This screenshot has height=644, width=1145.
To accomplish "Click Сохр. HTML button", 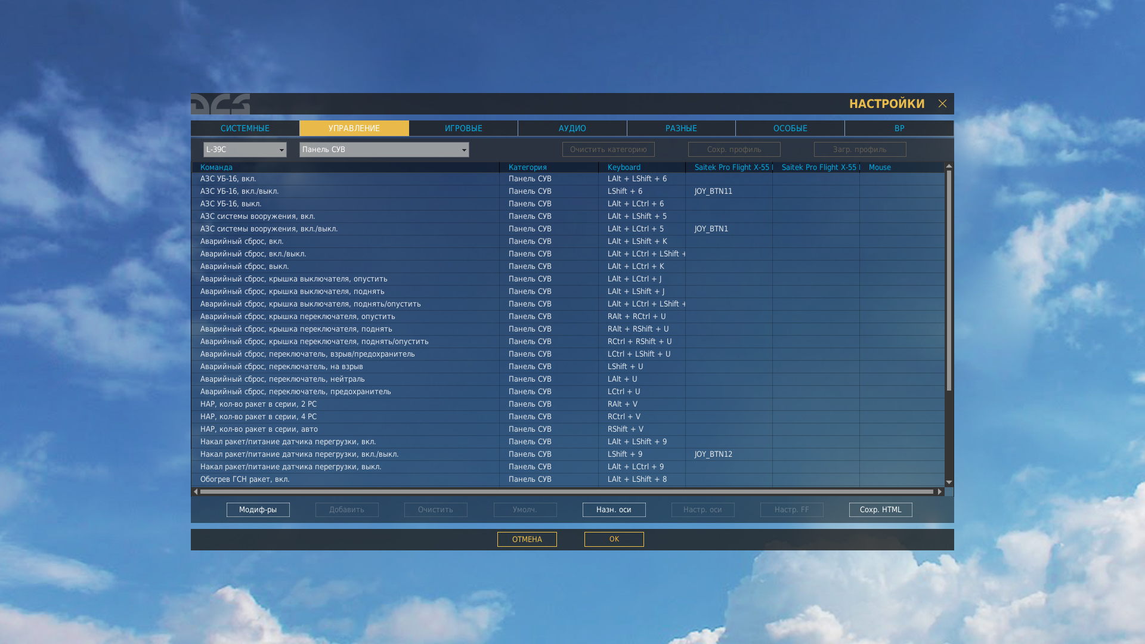I will tap(881, 510).
